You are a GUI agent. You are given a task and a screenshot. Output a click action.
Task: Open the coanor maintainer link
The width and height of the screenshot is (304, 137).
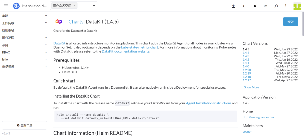[247, 132]
